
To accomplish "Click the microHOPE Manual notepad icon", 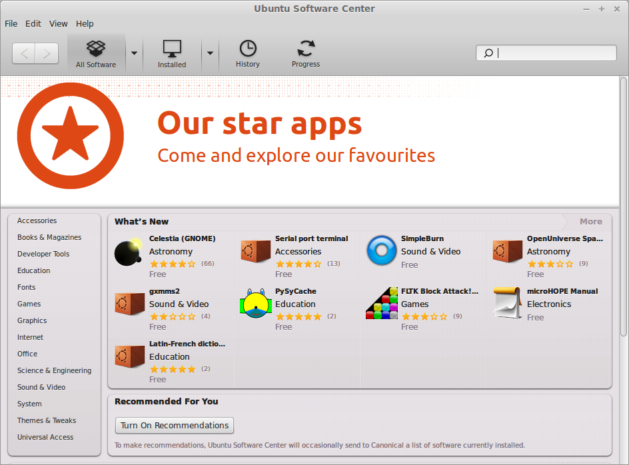I will coord(507,304).
